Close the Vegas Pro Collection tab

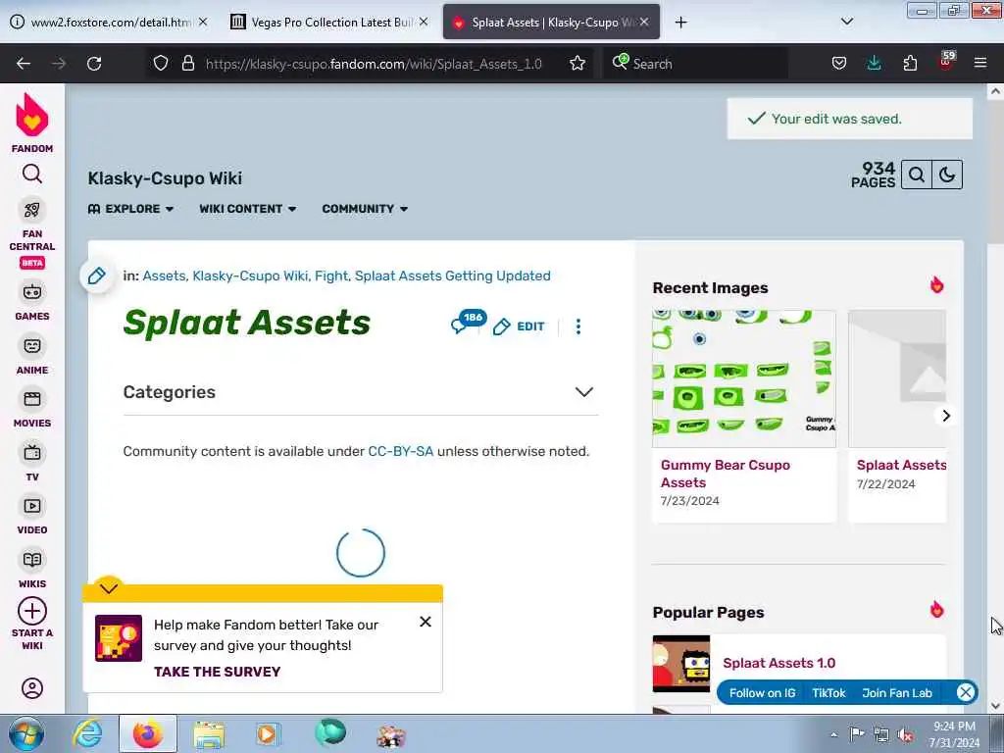click(424, 22)
